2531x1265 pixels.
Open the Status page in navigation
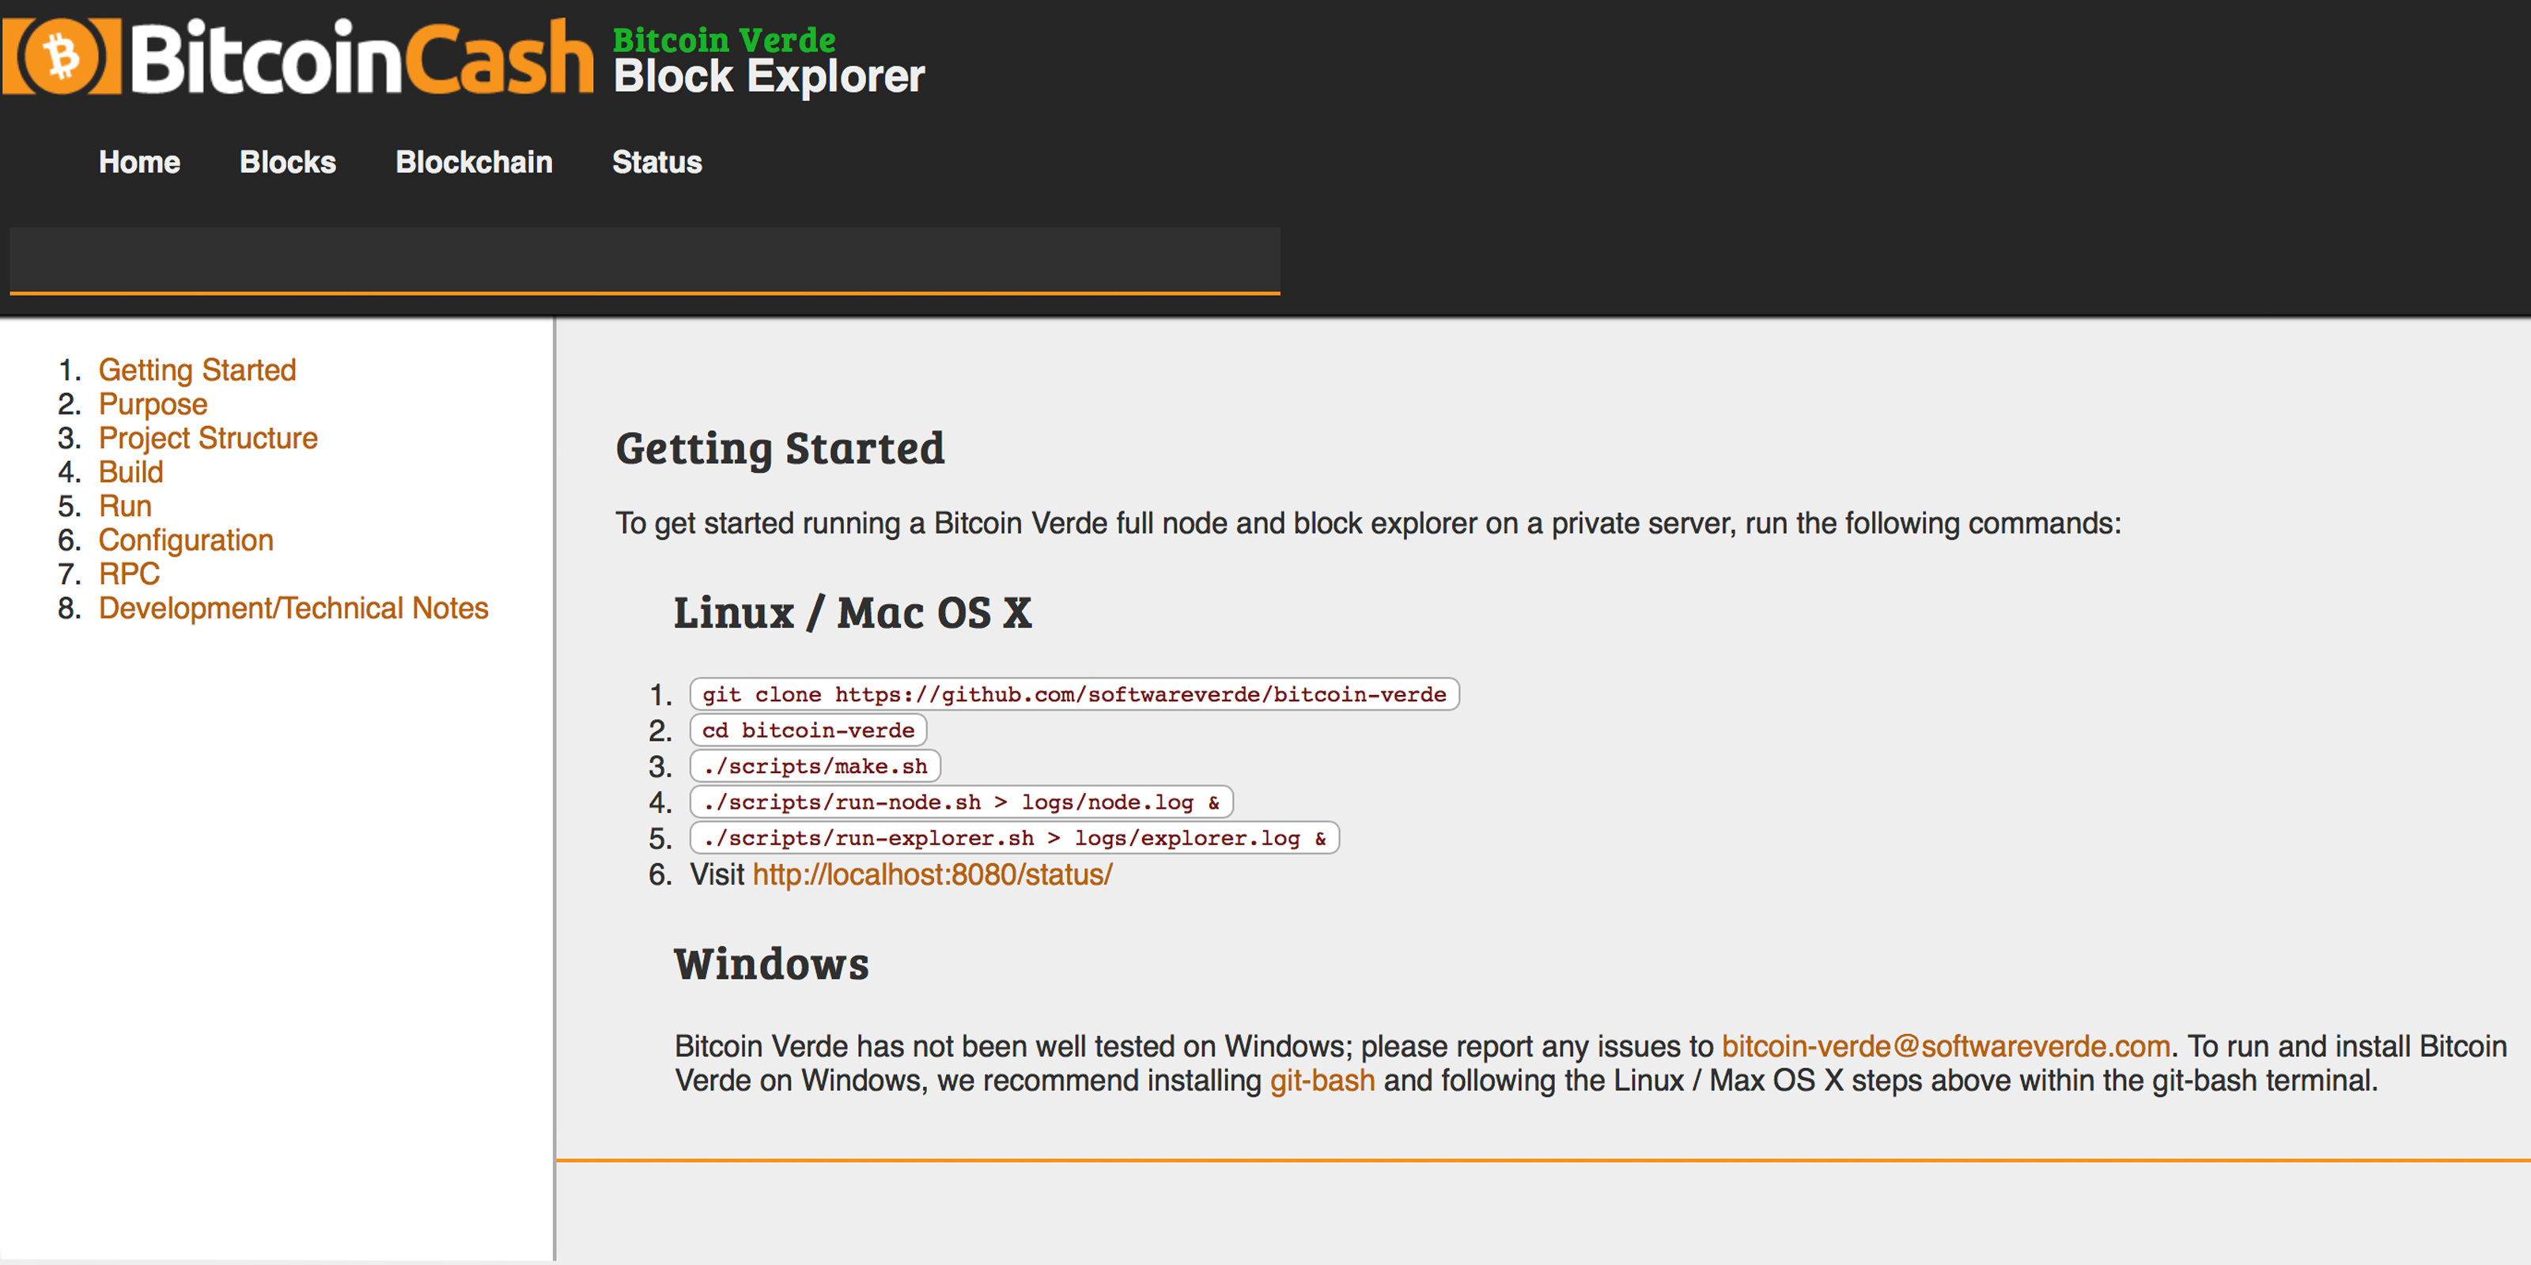point(656,162)
